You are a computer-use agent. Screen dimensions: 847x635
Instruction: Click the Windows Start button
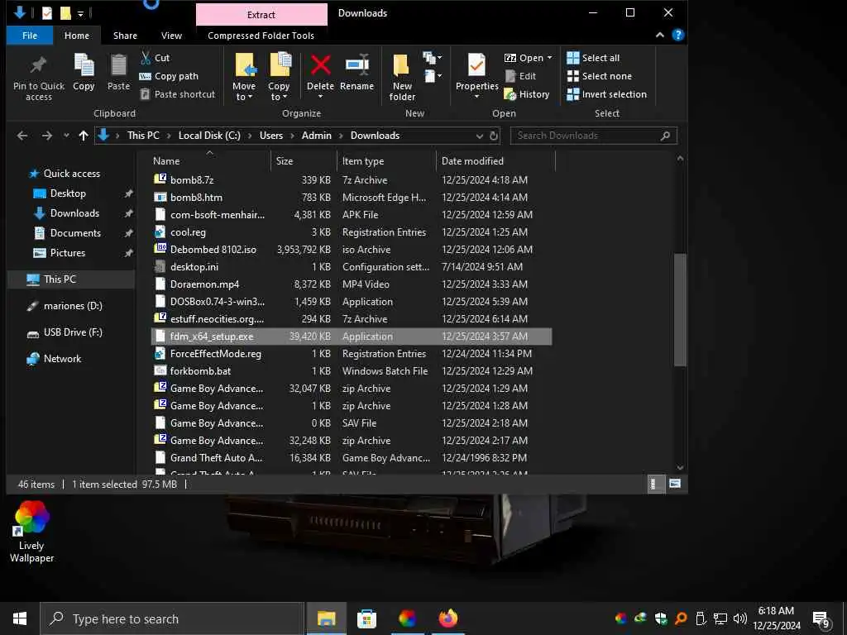[x=20, y=618]
